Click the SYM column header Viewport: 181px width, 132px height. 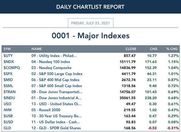[x=7, y=49]
